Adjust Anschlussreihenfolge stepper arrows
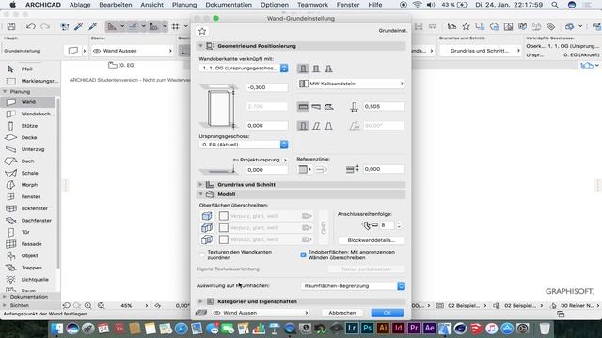The width and height of the screenshot is (602, 338). click(x=399, y=225)
